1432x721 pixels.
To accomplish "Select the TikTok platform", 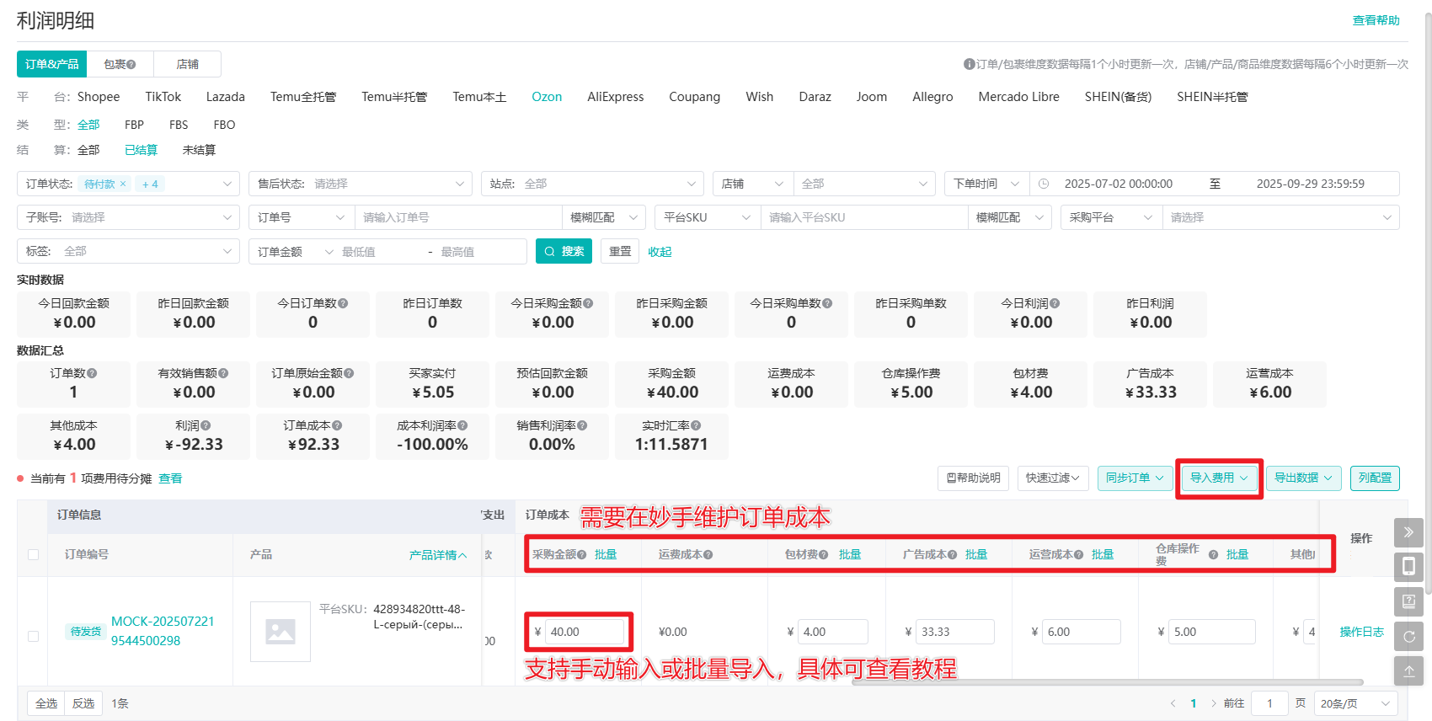I will [x=163, y=97].
